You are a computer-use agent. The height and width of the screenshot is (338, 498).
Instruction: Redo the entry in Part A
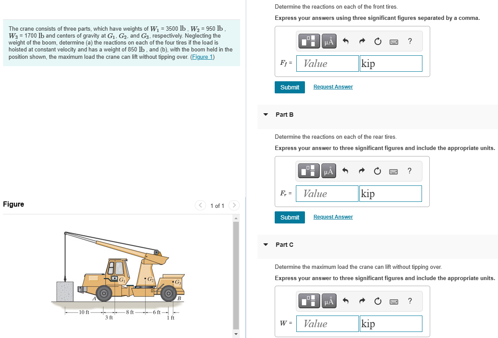362,41
